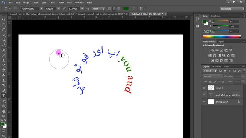Select the Elliptical Marquee tool

coord(3,25)
